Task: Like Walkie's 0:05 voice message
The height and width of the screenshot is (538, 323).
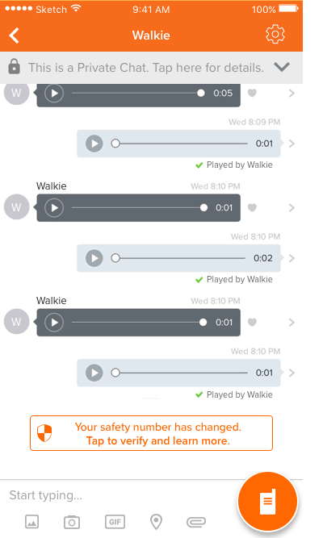Action: (252, 93)
